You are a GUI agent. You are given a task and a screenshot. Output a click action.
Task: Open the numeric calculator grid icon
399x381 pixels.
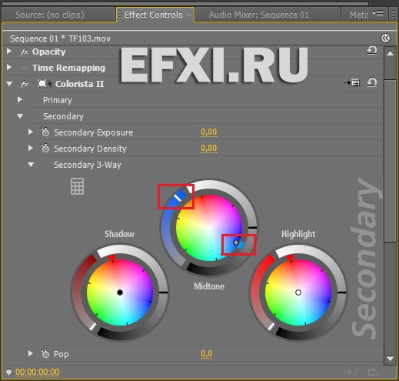click(x=77, y=186)
